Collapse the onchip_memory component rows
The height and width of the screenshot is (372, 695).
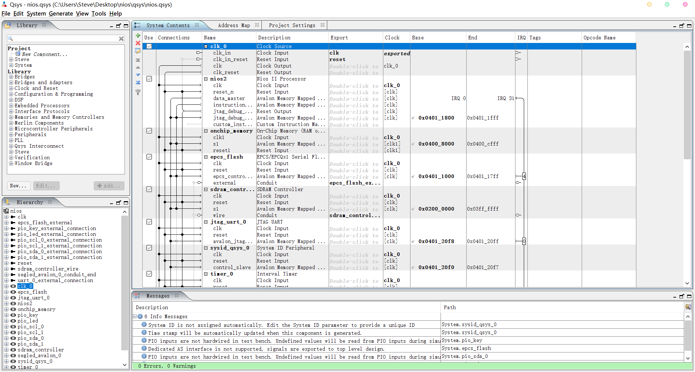pos(206,131)
